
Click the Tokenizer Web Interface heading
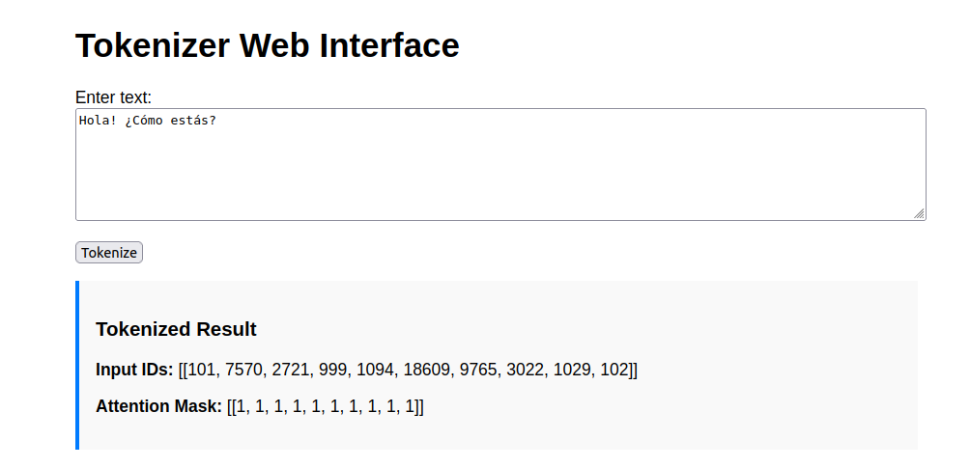pos(267,45)
